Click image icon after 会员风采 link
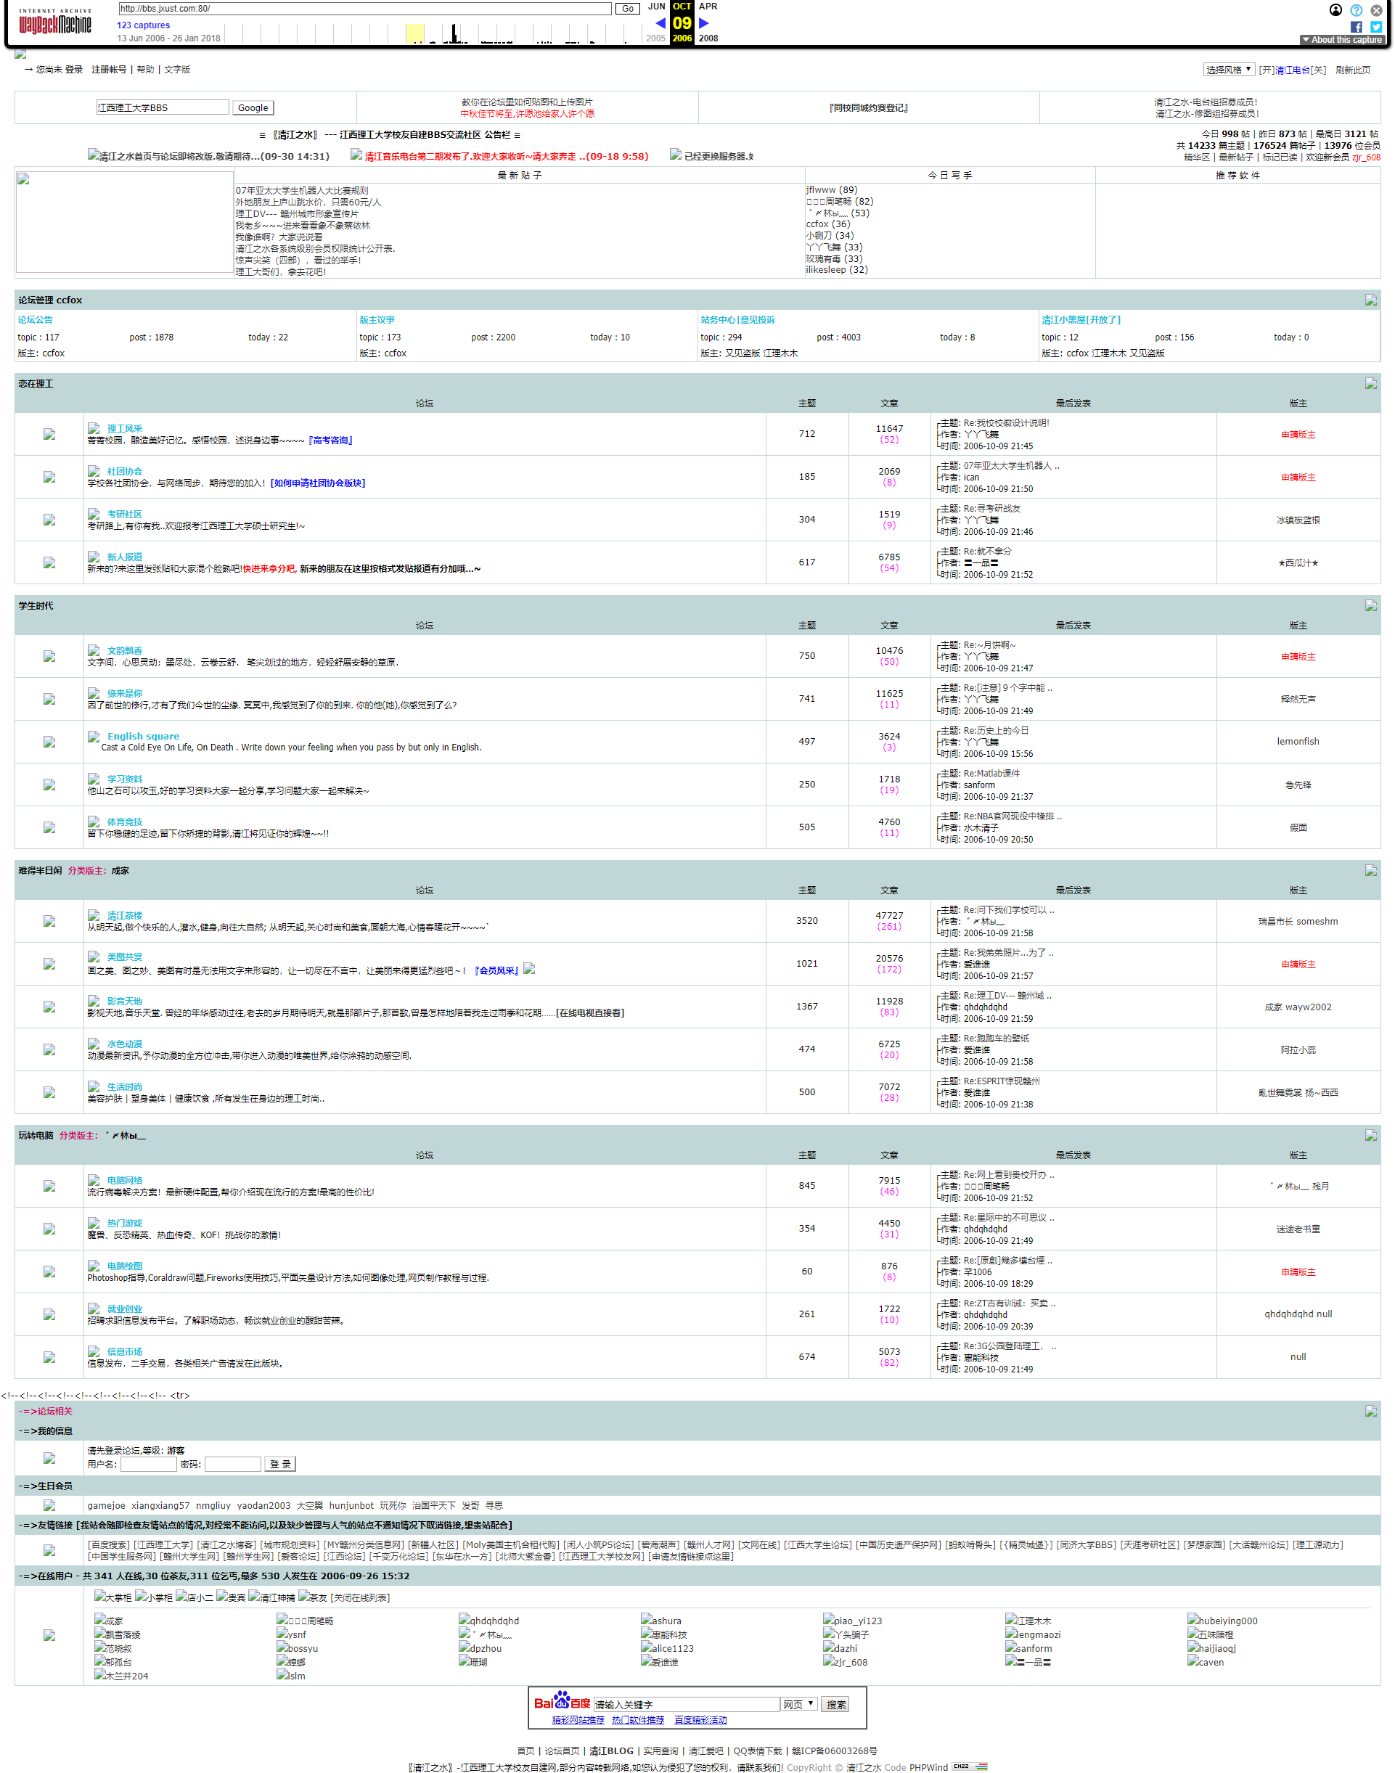Screen dimensions: 1395x1773 [x=529, y=969]
